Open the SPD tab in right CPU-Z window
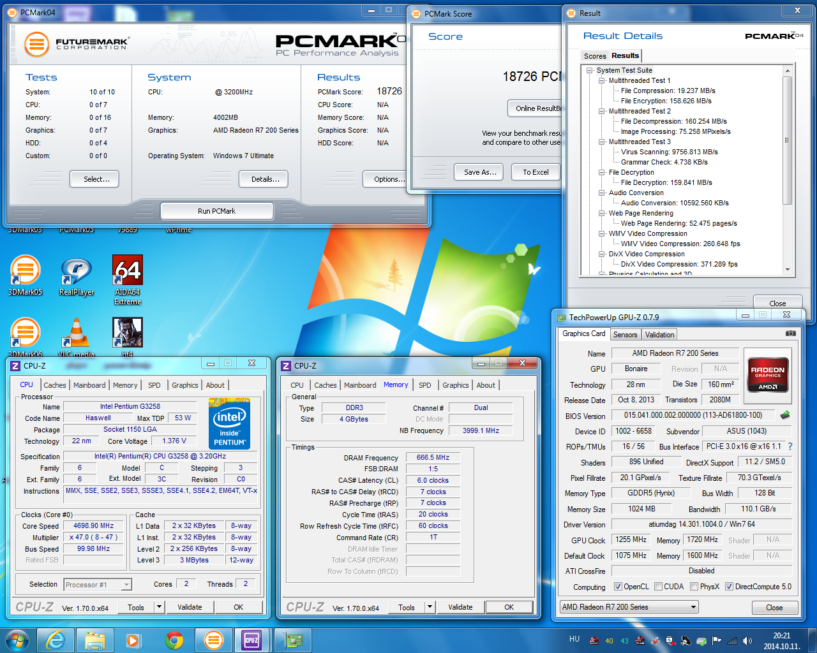The height and width of the screenshot is (653, 817). click(425, 385)
